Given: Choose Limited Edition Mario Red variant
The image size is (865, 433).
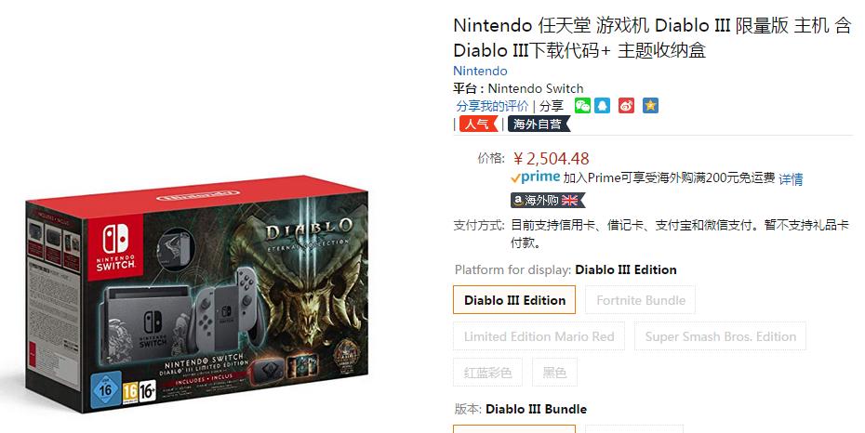Looking at the screenshot, I should point(539,336).
